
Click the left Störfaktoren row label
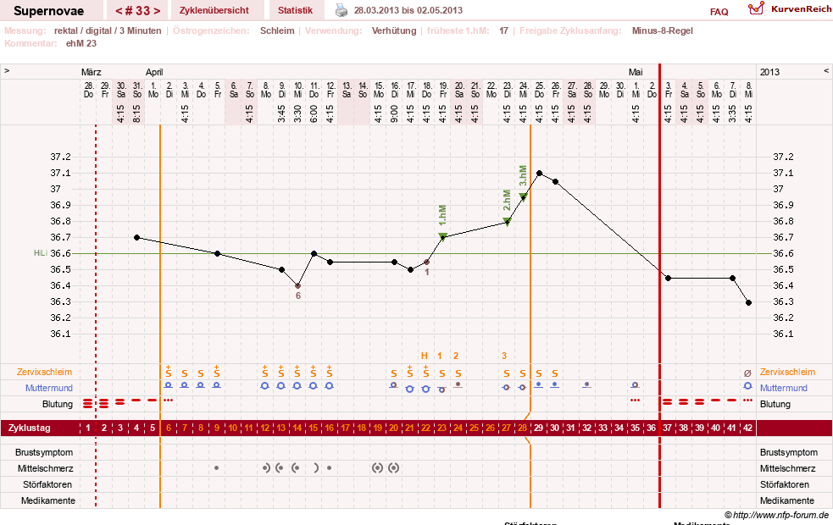pos(47,484)
